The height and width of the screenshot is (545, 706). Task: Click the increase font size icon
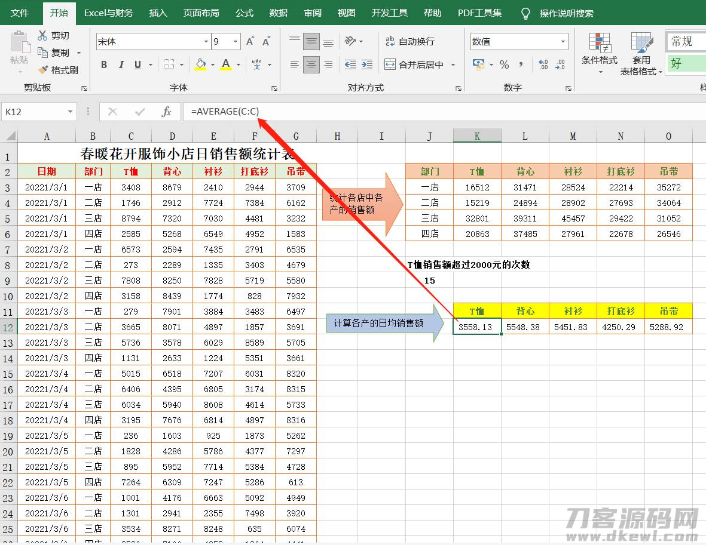[x=250, y=41]
